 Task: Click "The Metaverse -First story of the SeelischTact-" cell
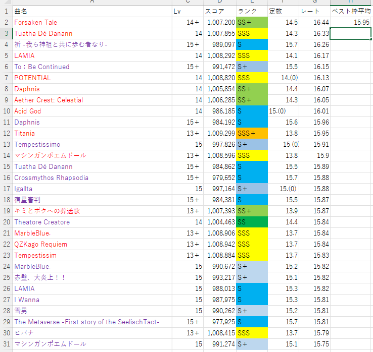(86, 322)
